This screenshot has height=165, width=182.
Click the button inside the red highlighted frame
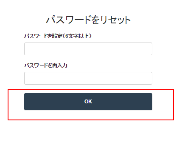[88, 102]
